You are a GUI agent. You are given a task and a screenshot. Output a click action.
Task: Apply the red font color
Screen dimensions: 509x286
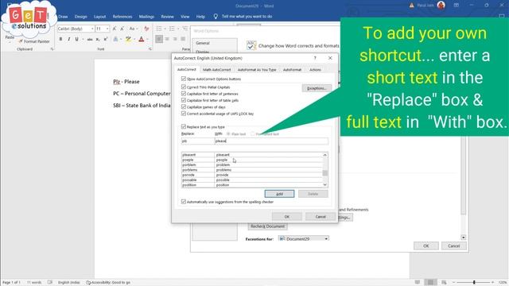pos(142,39)
